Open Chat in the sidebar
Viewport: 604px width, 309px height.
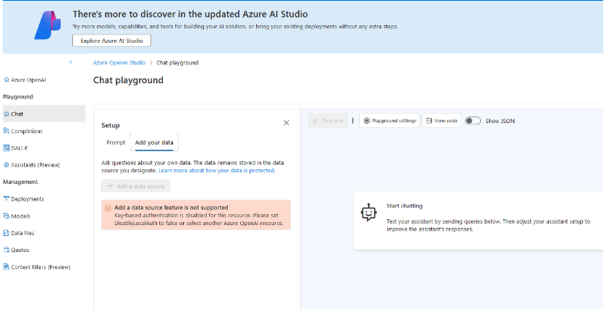coord(42,114)
